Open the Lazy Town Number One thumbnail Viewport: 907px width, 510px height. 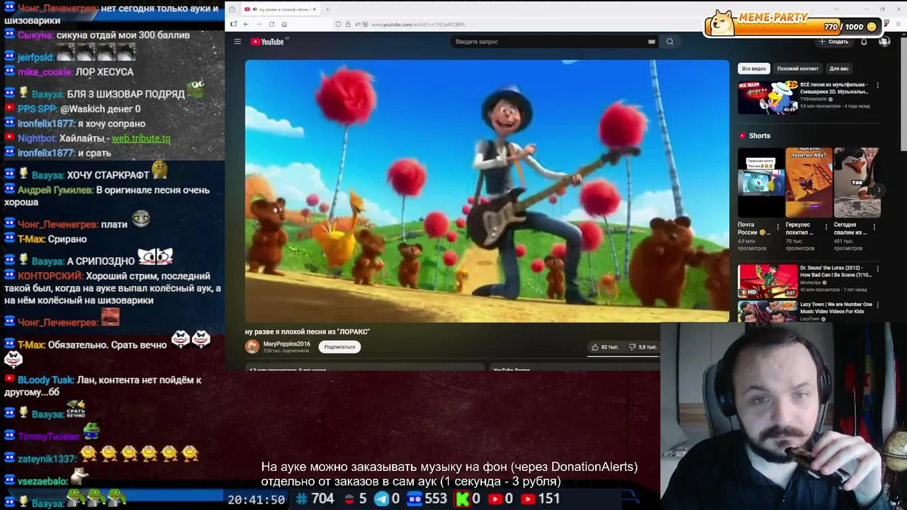point(767,312)
